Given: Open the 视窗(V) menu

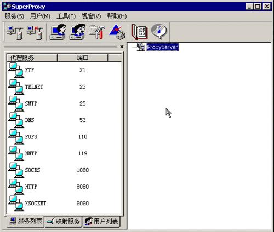Looking at the screenshot, I should pyautogui.click(x=91, y=16).
